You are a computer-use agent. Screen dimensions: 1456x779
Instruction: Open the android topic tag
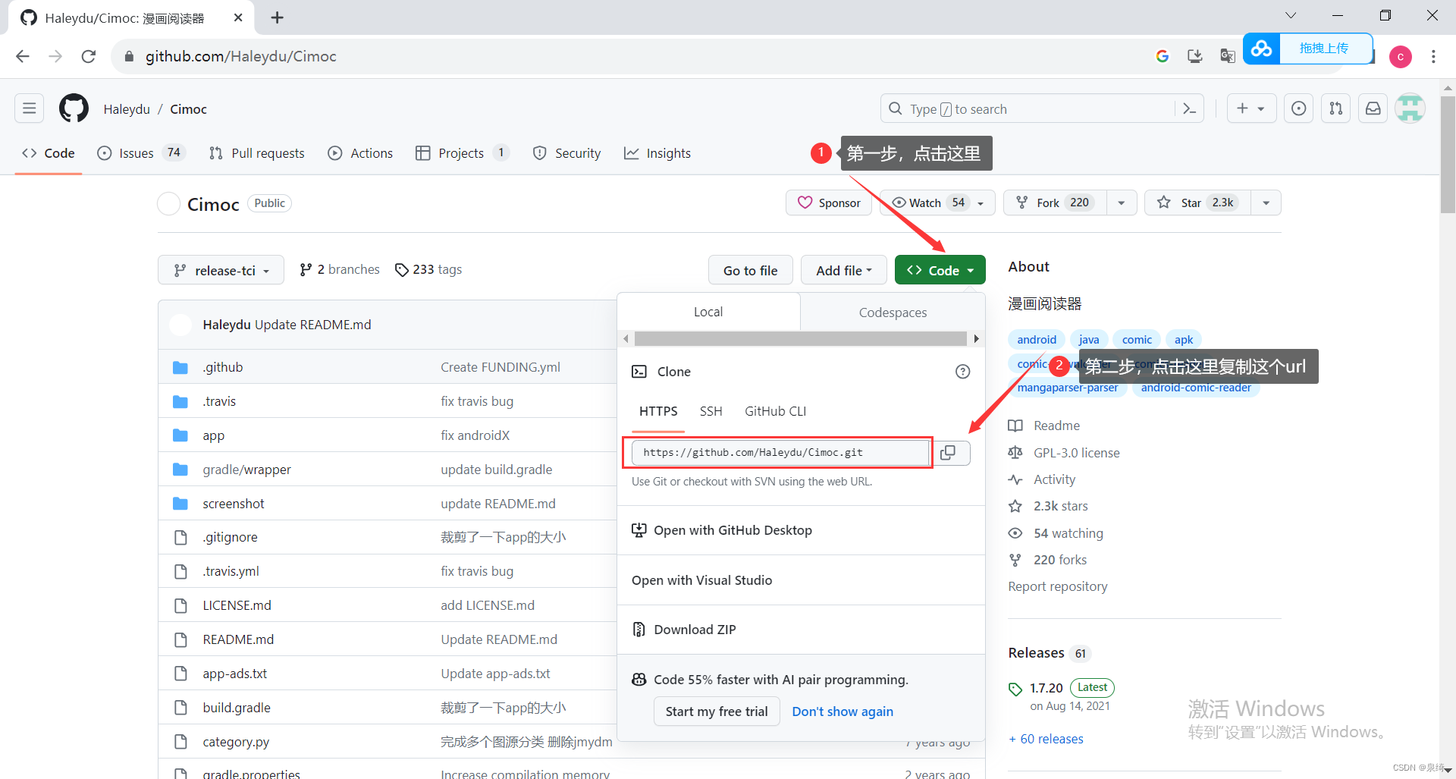(1037, 340)
